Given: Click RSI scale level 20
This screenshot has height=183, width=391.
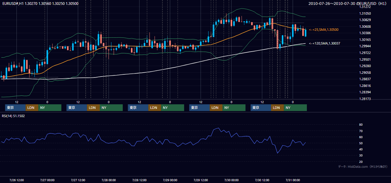Looking at the screenshot, I should click(x=361, y=162).
